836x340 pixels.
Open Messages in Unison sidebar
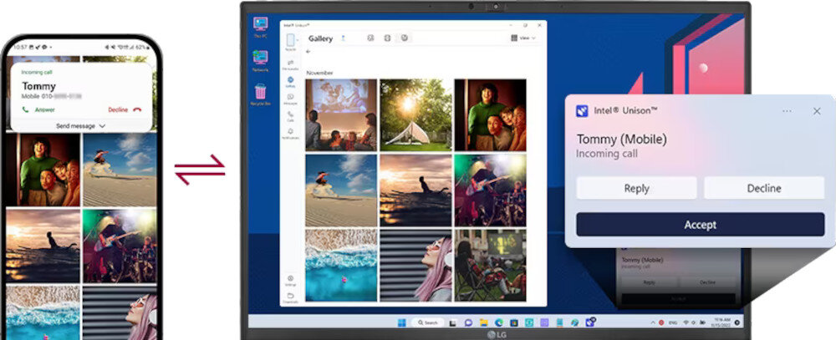[291, 99]
